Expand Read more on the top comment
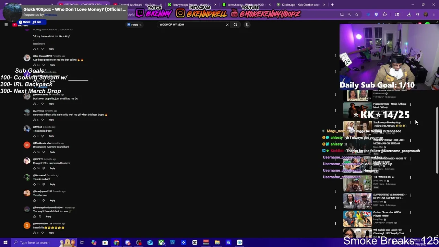439x247 pixels. tap(39, 44)
